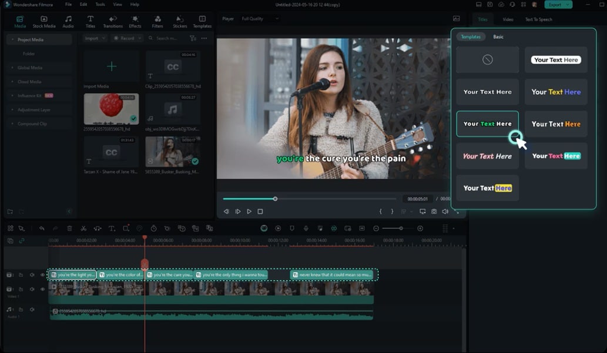This screenshot has width=607, height=353.
Task: Select the yellow highlighted 'Here' text template
Action: (x=487, y=188)
